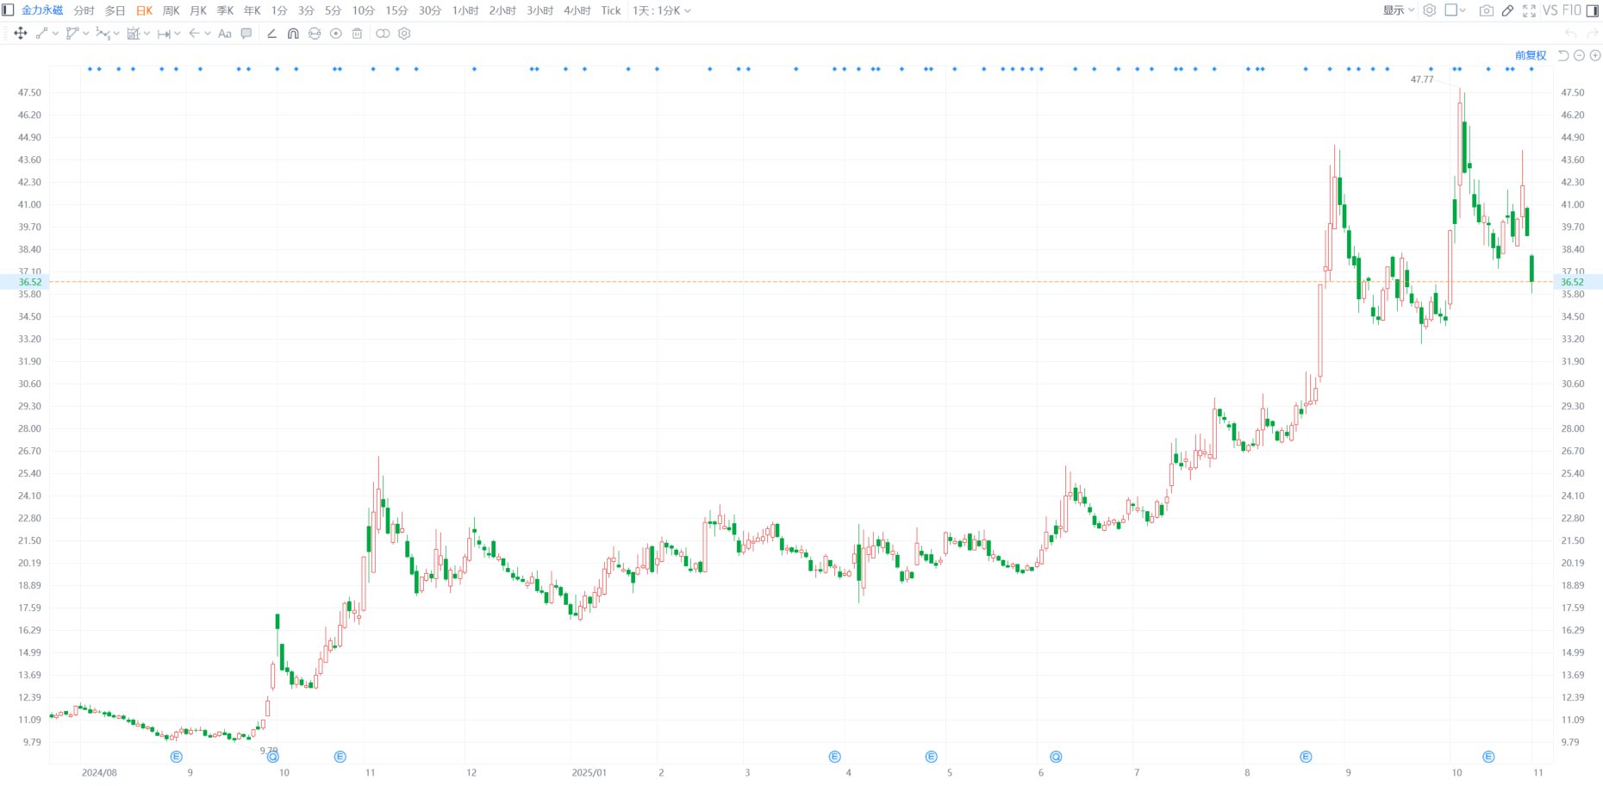The image size is (1603, 786).
Task: Zoom in chart with the plus circle icon
Action: point(1595,55)
